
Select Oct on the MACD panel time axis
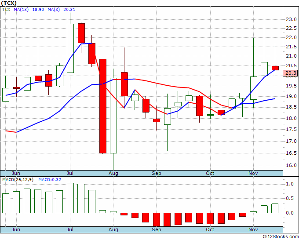(x=210, y=229)
